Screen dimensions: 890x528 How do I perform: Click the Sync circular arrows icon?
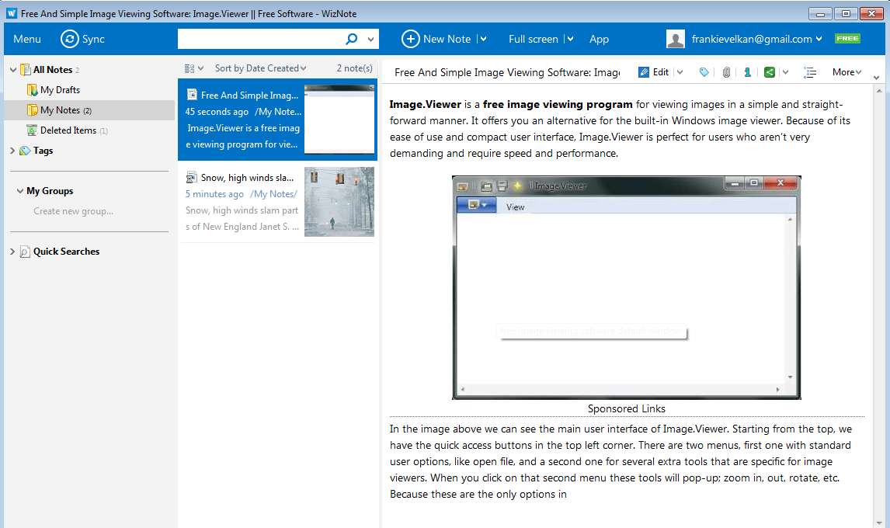(x=70, y=39)
